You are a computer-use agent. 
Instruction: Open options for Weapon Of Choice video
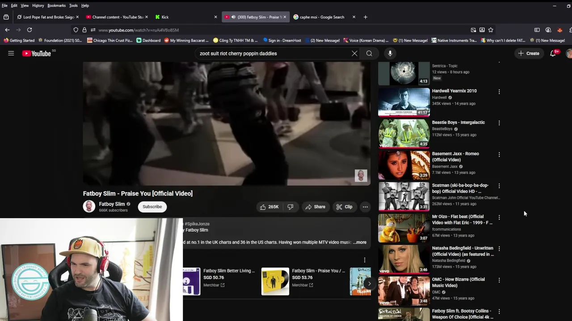pyautogui.click(x=499, y=312)
